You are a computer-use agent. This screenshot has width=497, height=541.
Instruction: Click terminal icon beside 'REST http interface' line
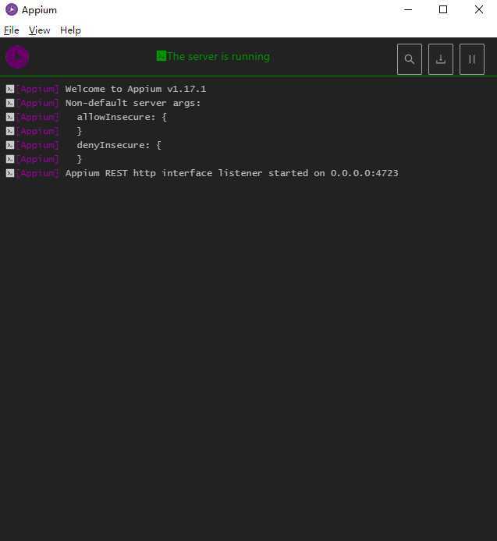point(10,173)
